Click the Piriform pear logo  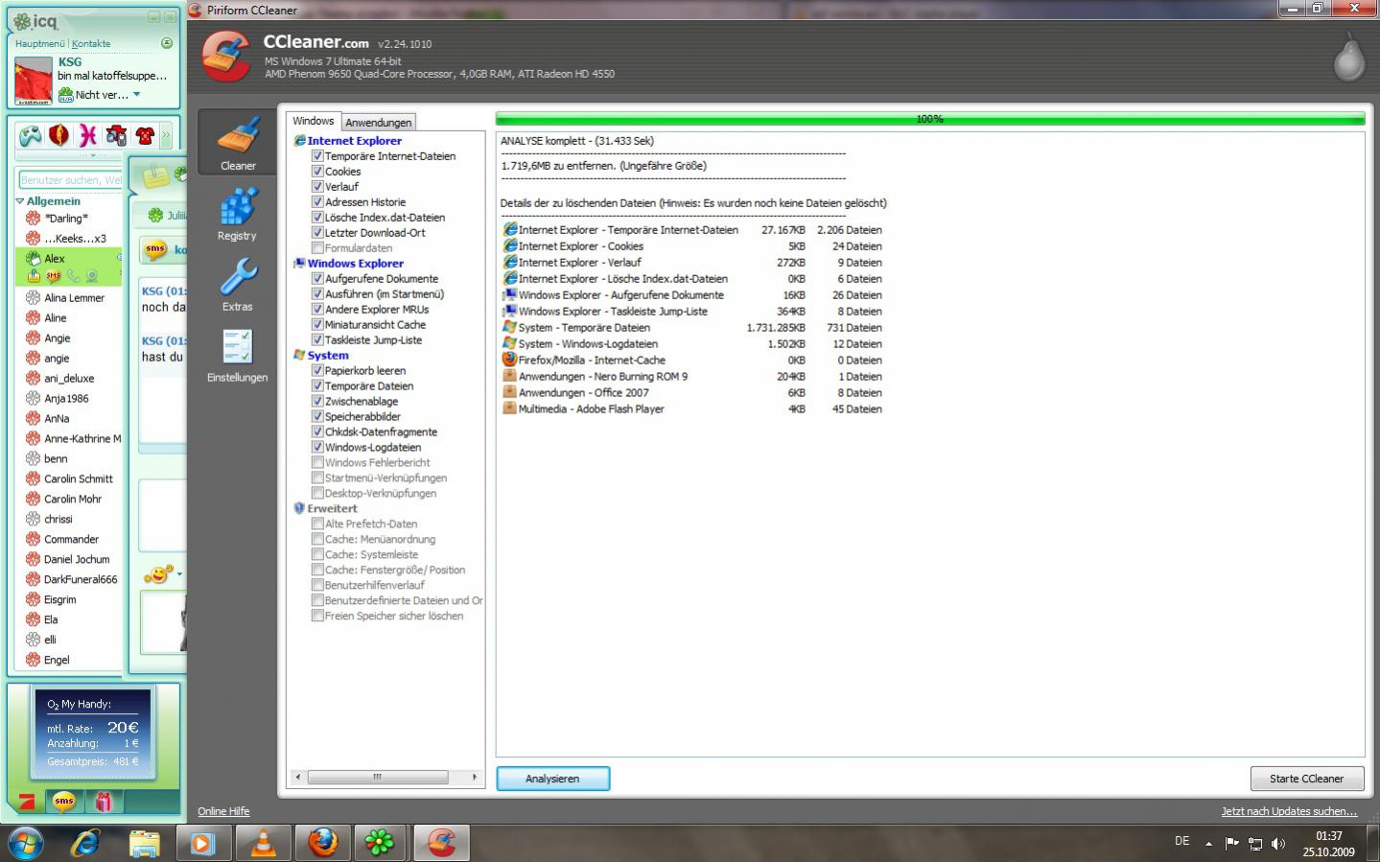point(1348,58)
